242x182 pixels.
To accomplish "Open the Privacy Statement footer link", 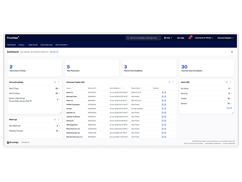I will 229,143.
